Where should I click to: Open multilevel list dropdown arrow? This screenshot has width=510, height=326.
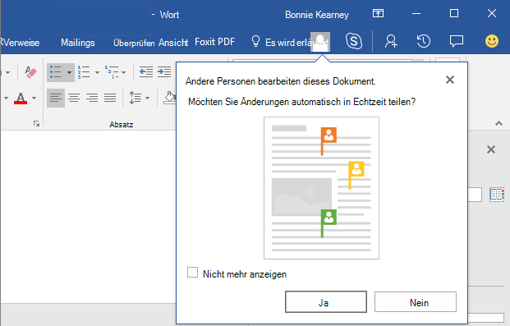pos(123,72)
